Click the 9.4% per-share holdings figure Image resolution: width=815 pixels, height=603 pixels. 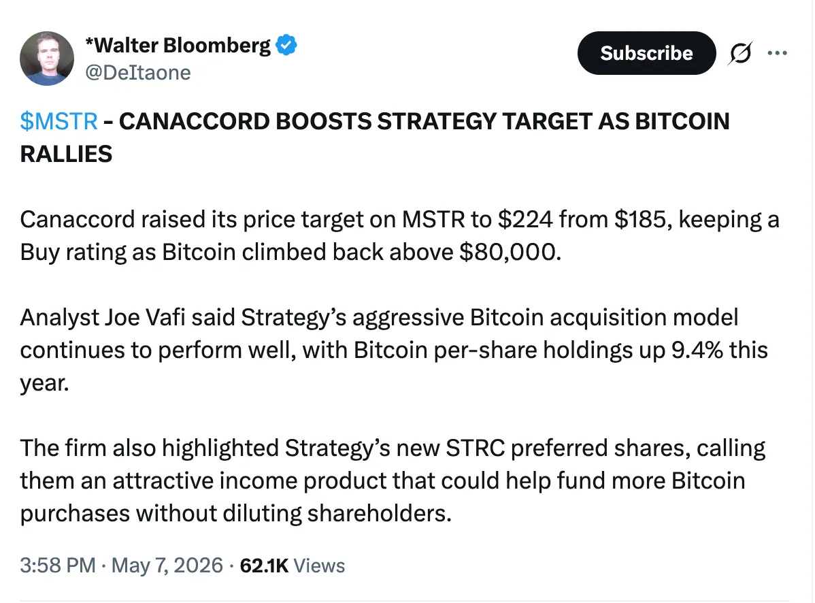point(697,350)
